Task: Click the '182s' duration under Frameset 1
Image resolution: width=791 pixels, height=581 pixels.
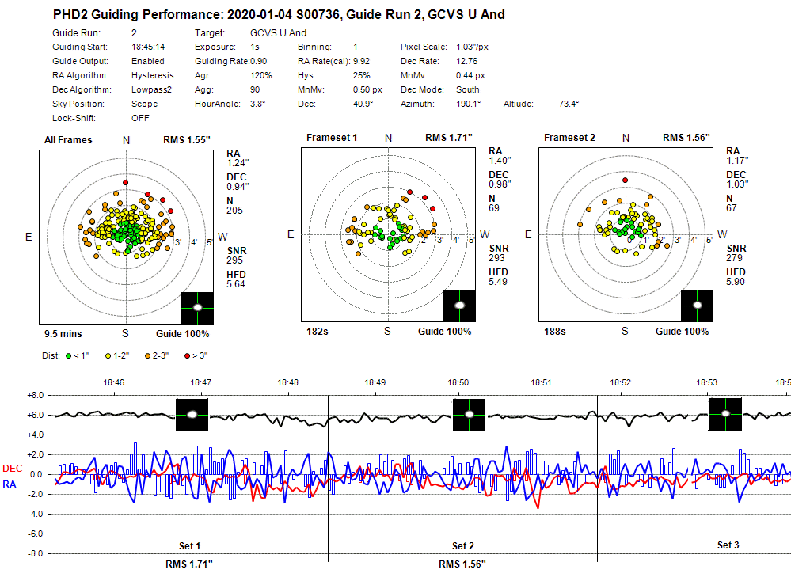Action: point(318,332)
